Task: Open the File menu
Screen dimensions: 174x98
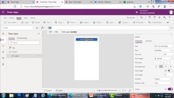Action: [5, 18]
